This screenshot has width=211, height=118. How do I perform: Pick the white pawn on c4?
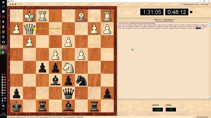[x=81, y=55]
